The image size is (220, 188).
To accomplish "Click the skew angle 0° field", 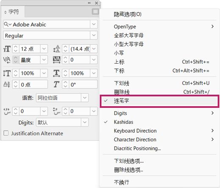I will 83,84.
